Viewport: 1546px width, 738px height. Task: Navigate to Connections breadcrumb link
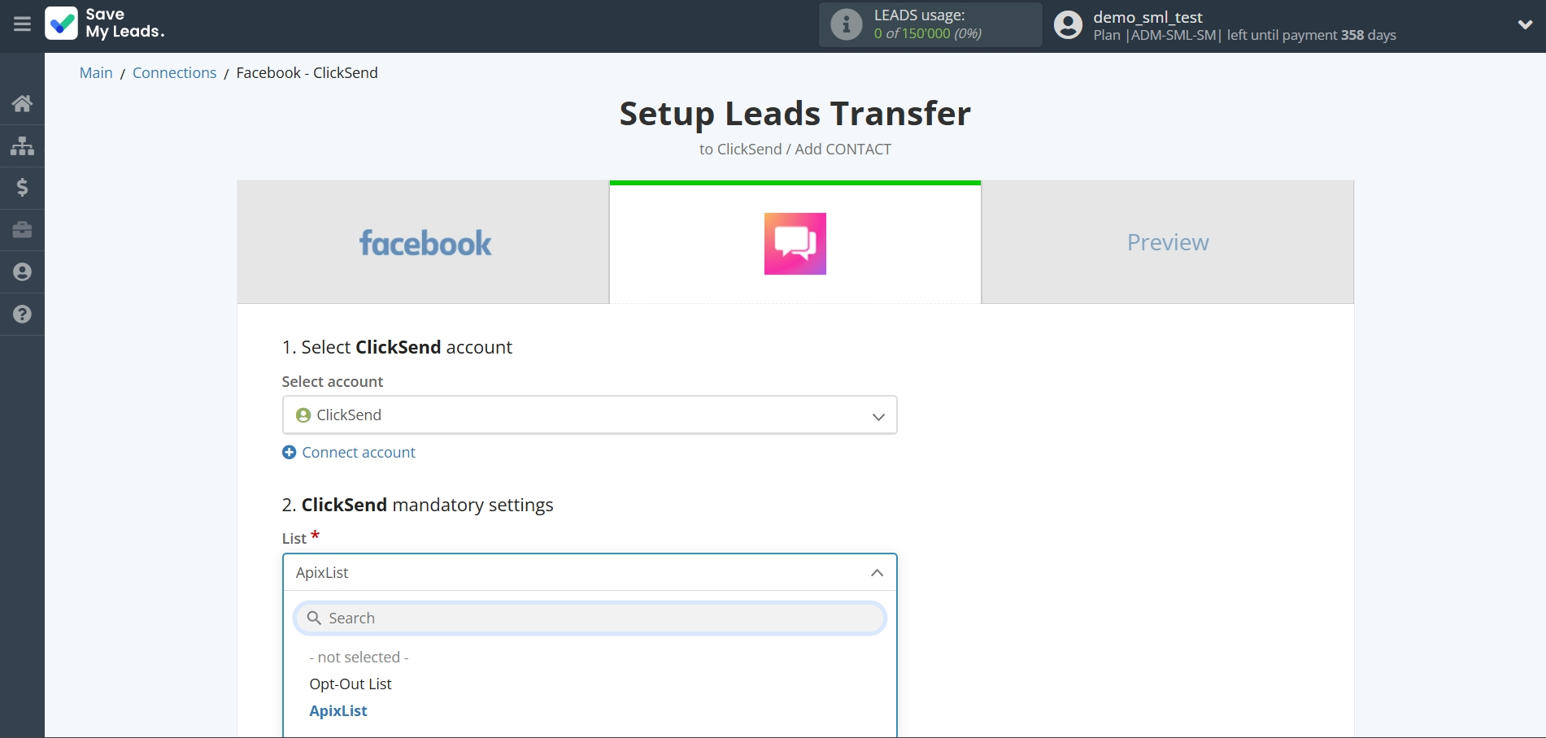click(174, 73)
